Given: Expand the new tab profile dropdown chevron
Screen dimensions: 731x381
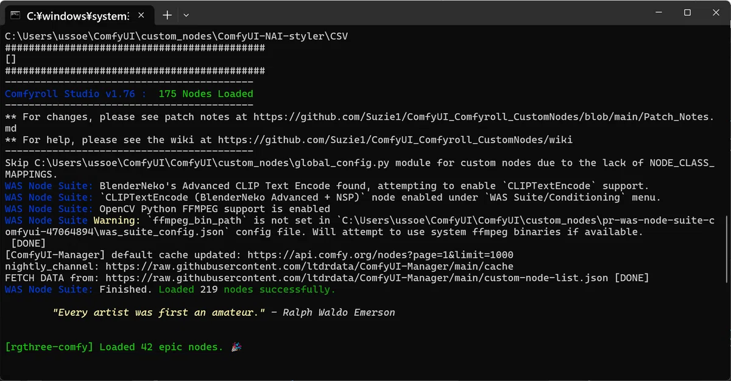Looking at the screenshot, I should pyautogui.click(x=186, y=15).
